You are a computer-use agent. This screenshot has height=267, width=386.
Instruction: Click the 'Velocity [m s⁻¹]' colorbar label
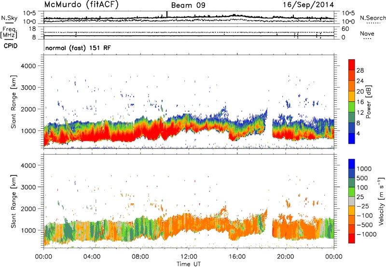pos(381,201)
